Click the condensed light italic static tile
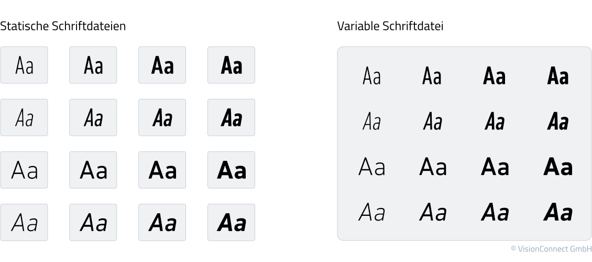The image size is (592, 262). click(x=24, y=117)
